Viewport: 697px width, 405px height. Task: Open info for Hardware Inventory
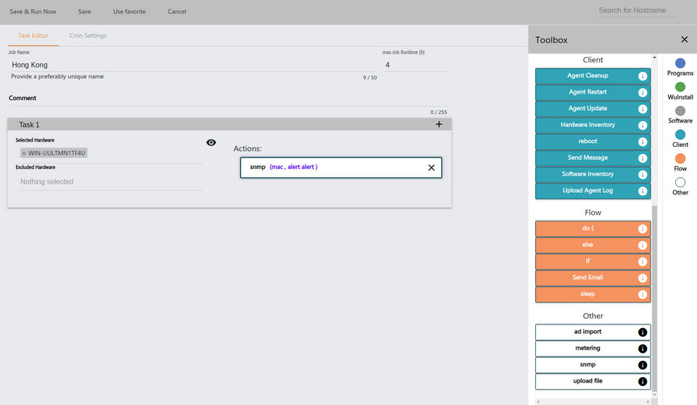click(x=643, y=126)
